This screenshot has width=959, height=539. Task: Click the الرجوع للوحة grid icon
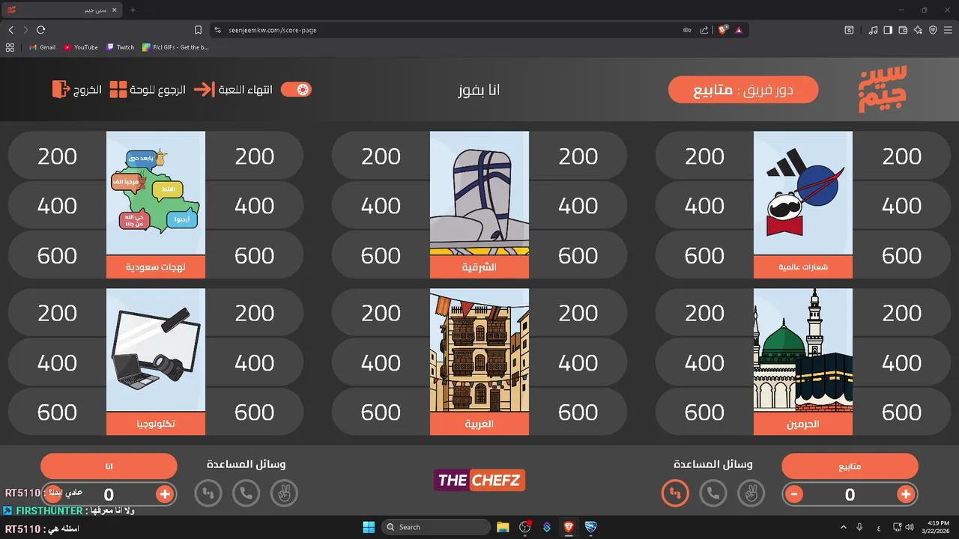(118, 89)
